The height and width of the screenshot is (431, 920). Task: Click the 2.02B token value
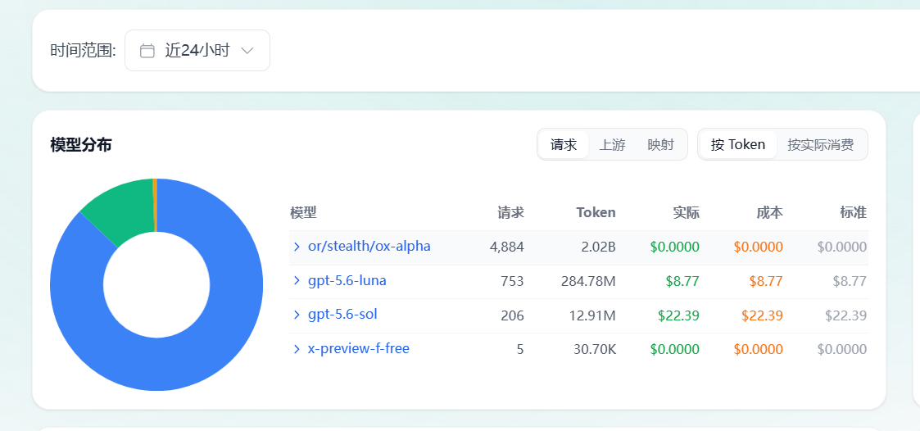pos(599,247)
